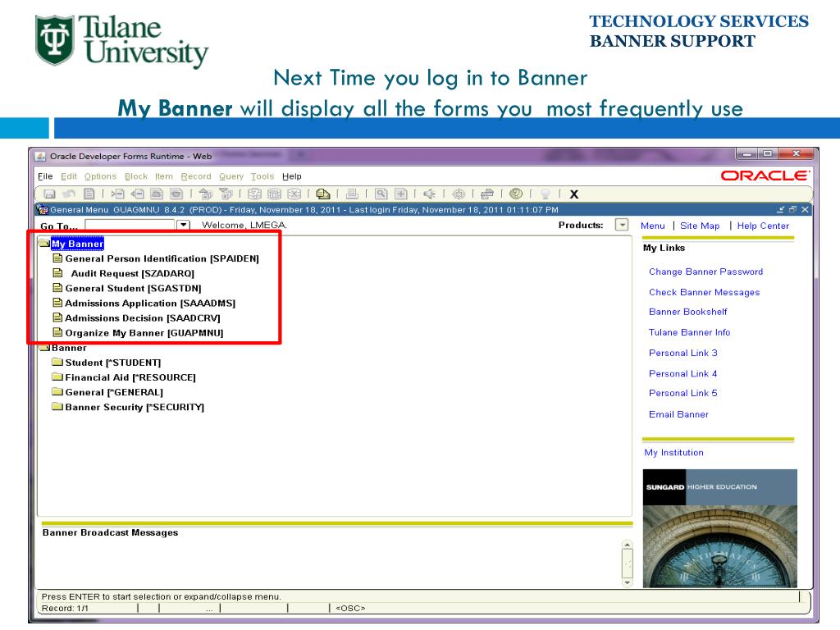The height and width of the screenshot is (630, 840).
Task: Open the Query menu
Action: [231, 176]
